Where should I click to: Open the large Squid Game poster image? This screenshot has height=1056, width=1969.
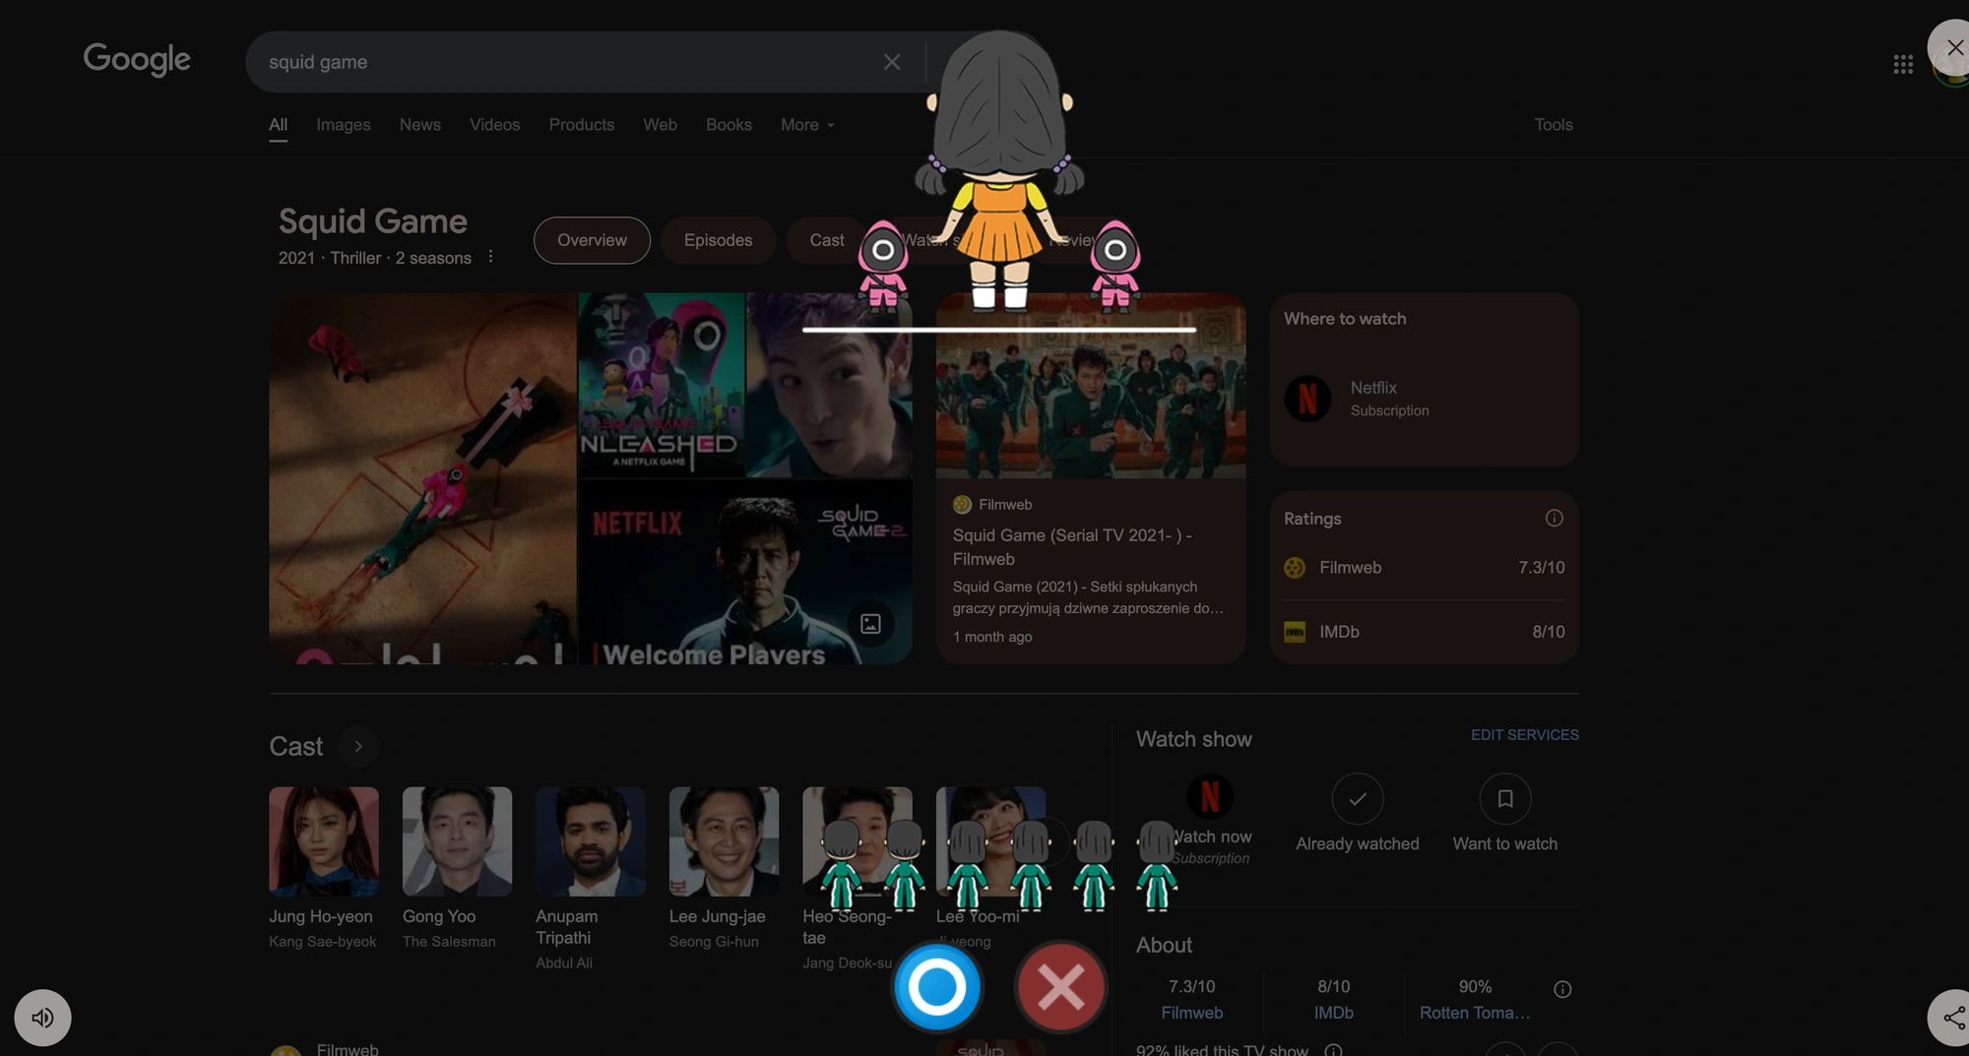click(422, 478)
